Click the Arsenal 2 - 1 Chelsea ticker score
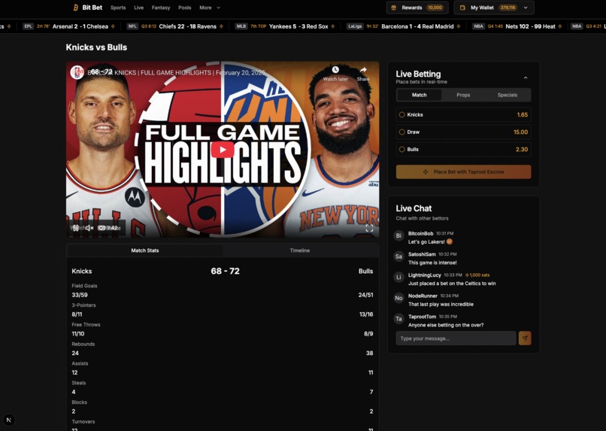Viewport: 606px width, 431px height. [80, 26]
